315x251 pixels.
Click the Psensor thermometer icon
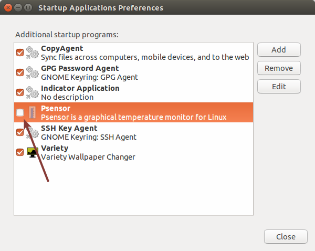click(33, 112)
